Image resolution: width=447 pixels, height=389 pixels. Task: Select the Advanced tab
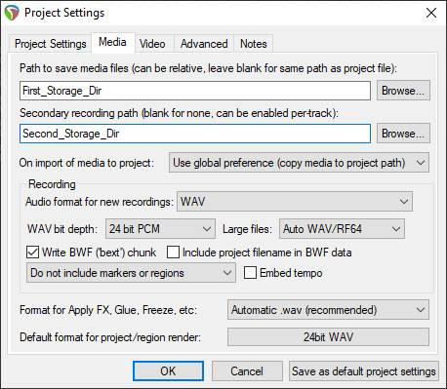pyautogui.click(x=204, y=44)
